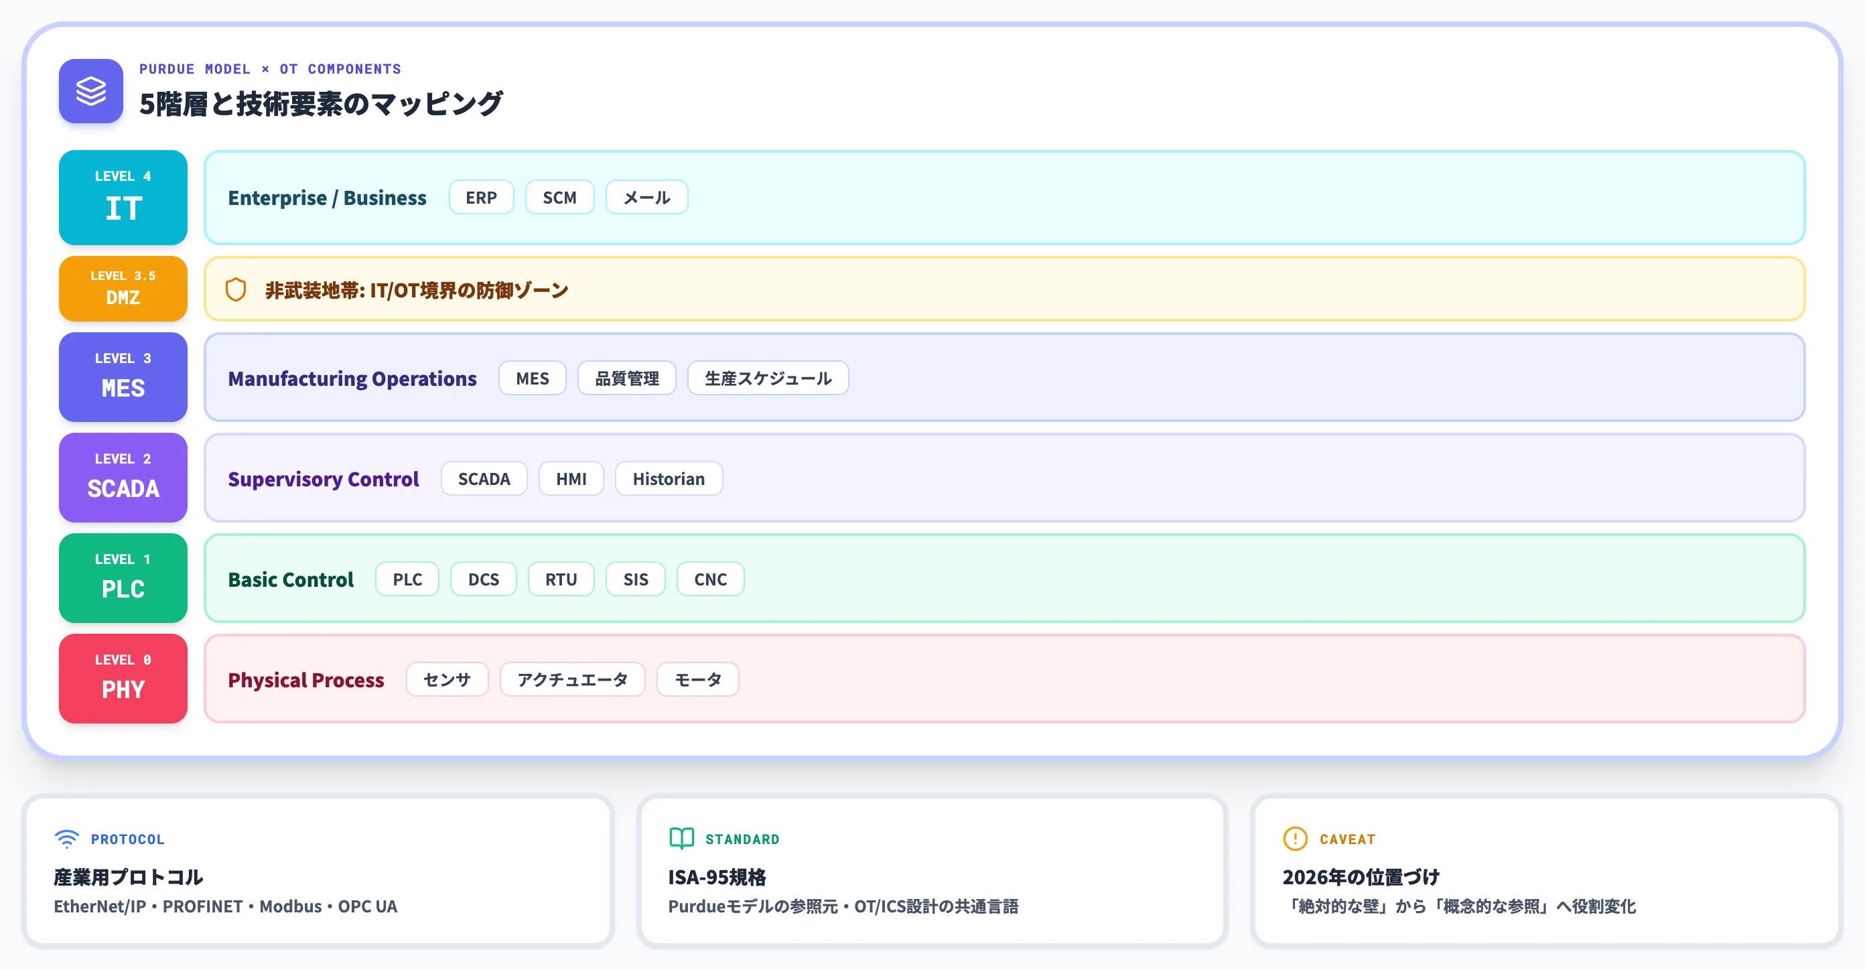The height and width of the screenshot is (970, 1865).
Task: Select the Level 0 PHY badge
Action: coord(123,679)
